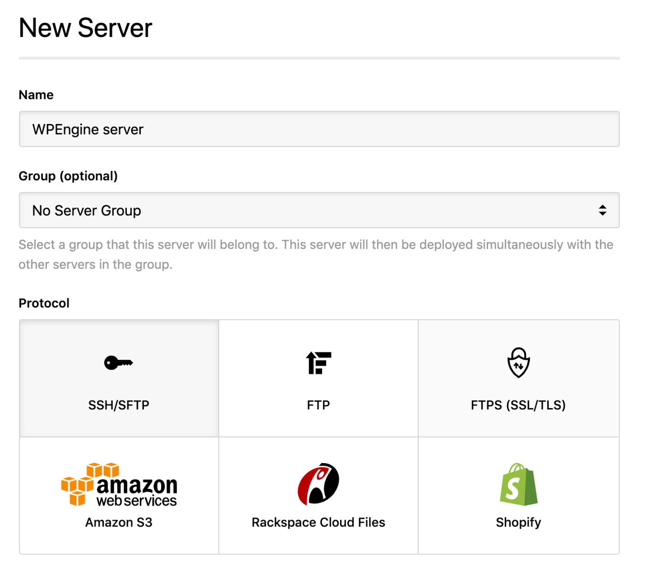Choose the Rackspace Cloud Files logo
646x570 pixels.
[x=318, y=484]
